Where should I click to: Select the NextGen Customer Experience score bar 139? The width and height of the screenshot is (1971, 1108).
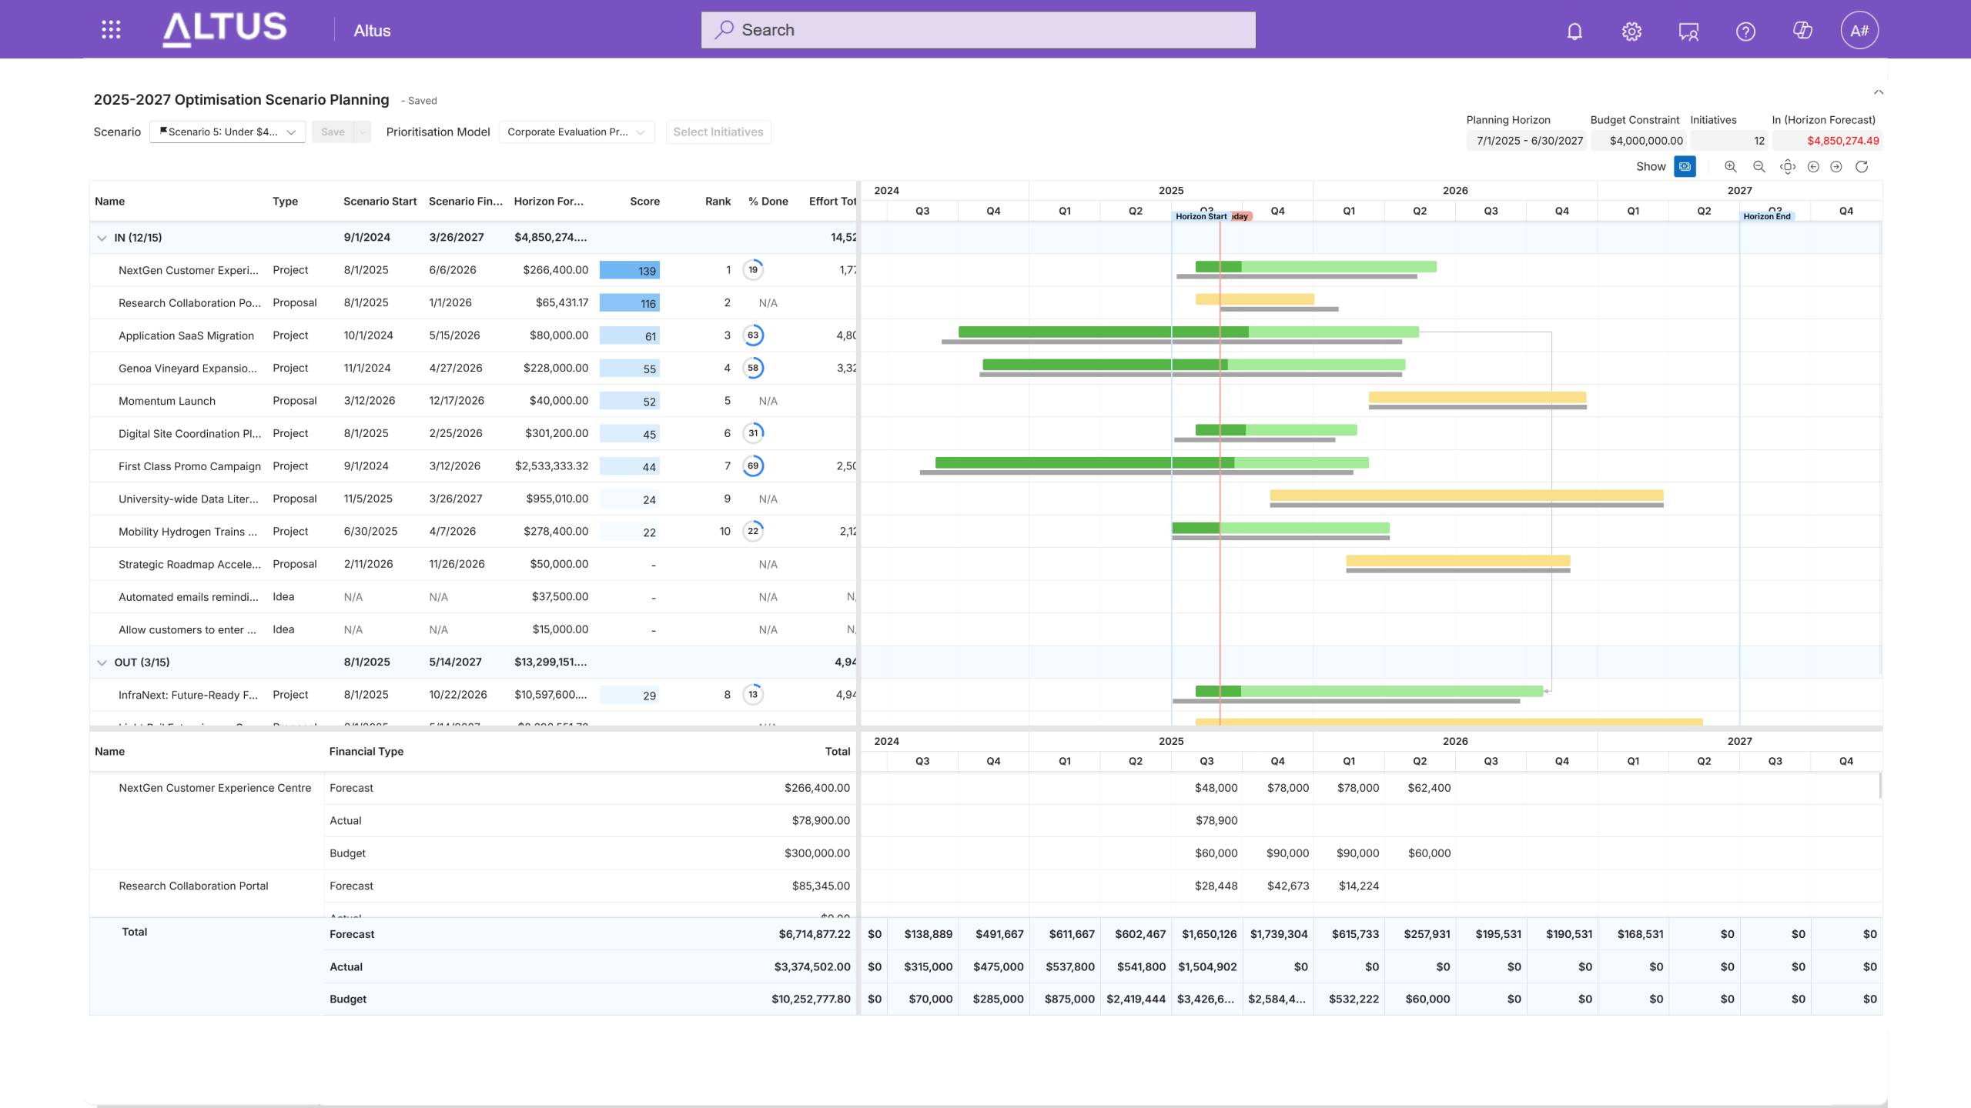coord(629,271)
